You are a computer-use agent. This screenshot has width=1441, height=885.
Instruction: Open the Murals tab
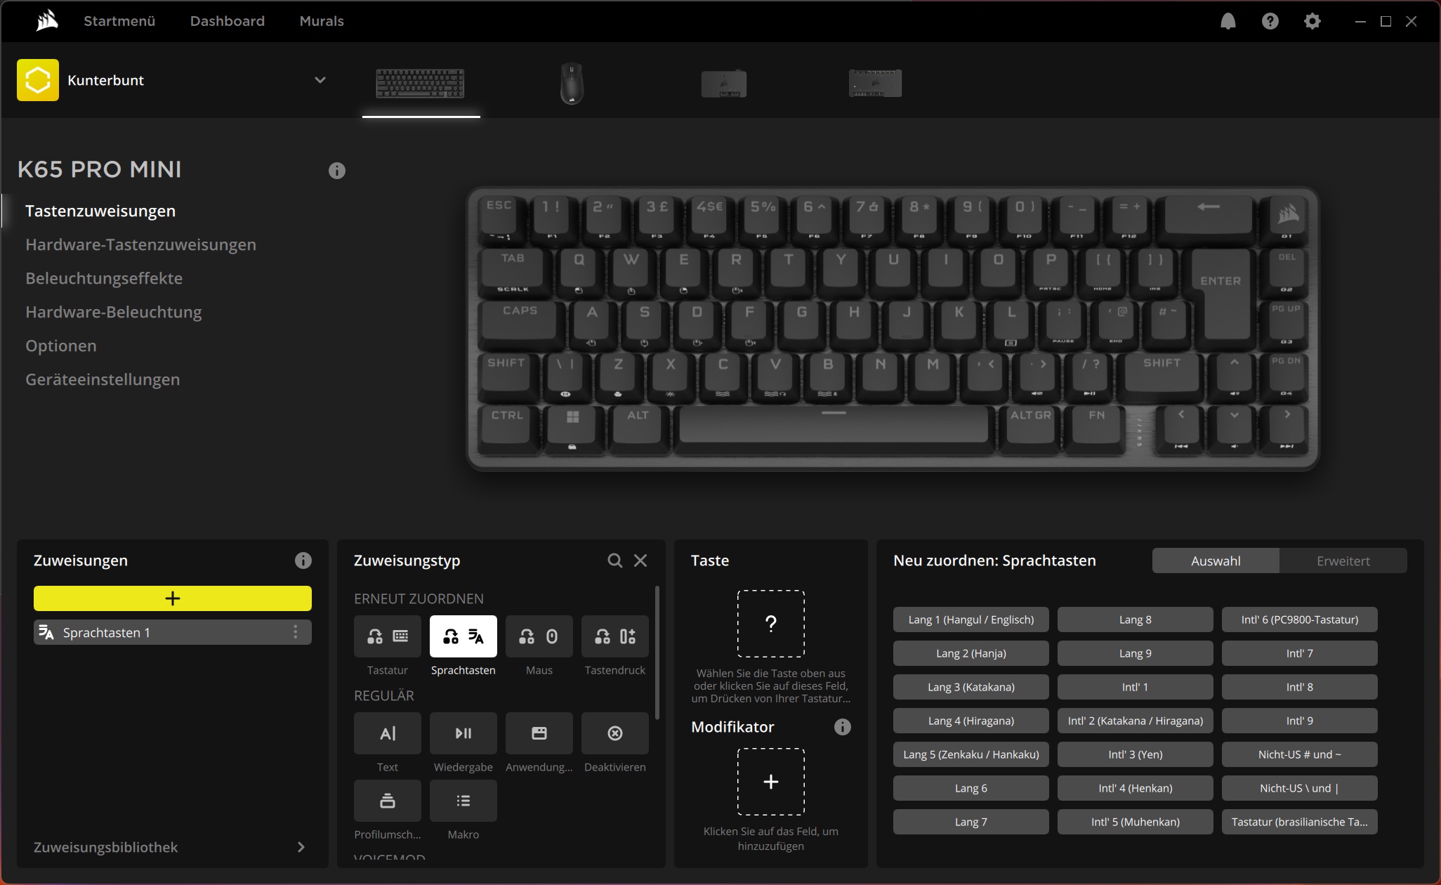[322, 21]
